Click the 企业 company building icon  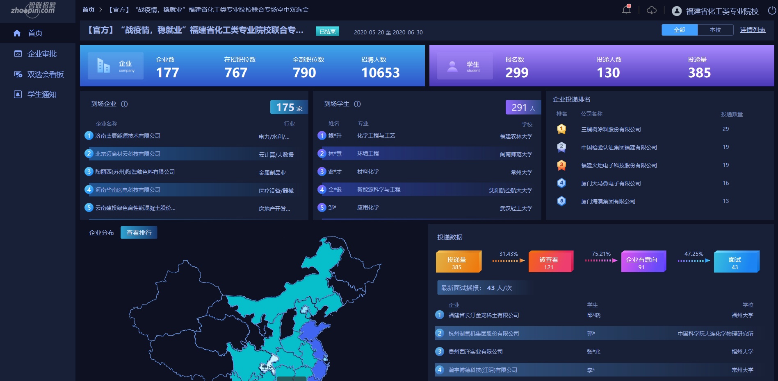pos(103,65)
